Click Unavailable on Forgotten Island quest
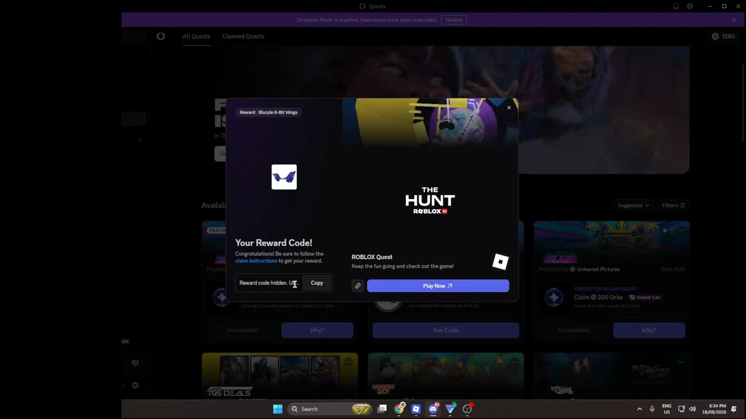The image size is (746, 419). 574,330
